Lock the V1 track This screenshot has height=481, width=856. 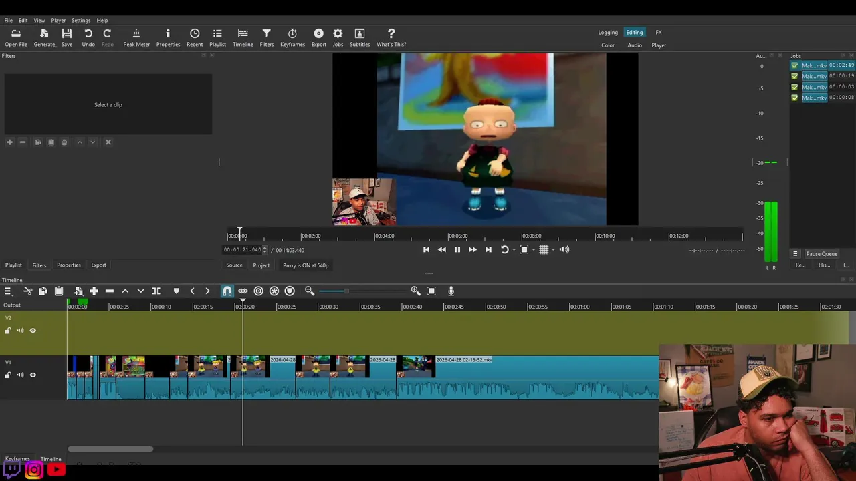tap(8, 375)
